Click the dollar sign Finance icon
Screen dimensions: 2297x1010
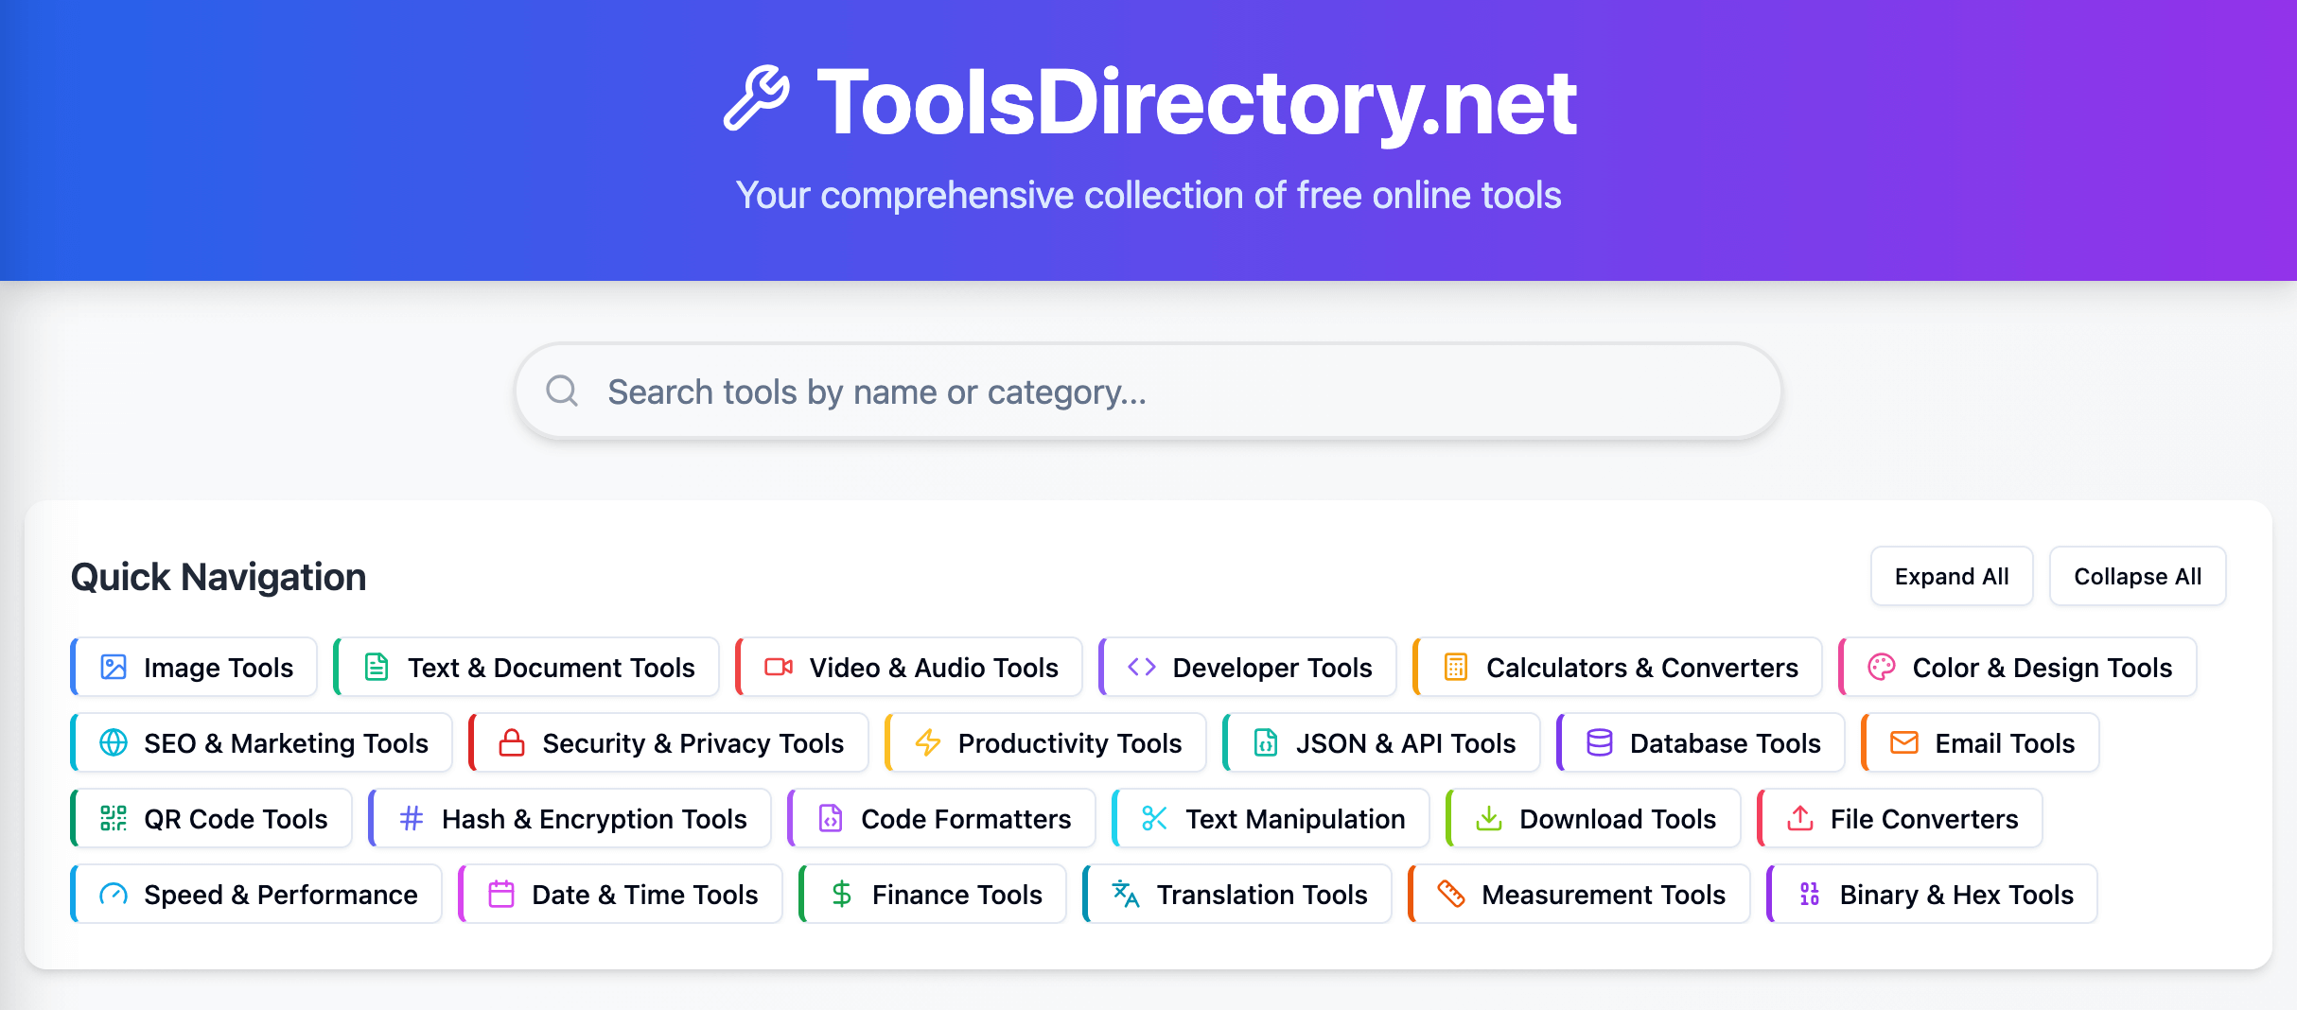[x=841, y=895]
